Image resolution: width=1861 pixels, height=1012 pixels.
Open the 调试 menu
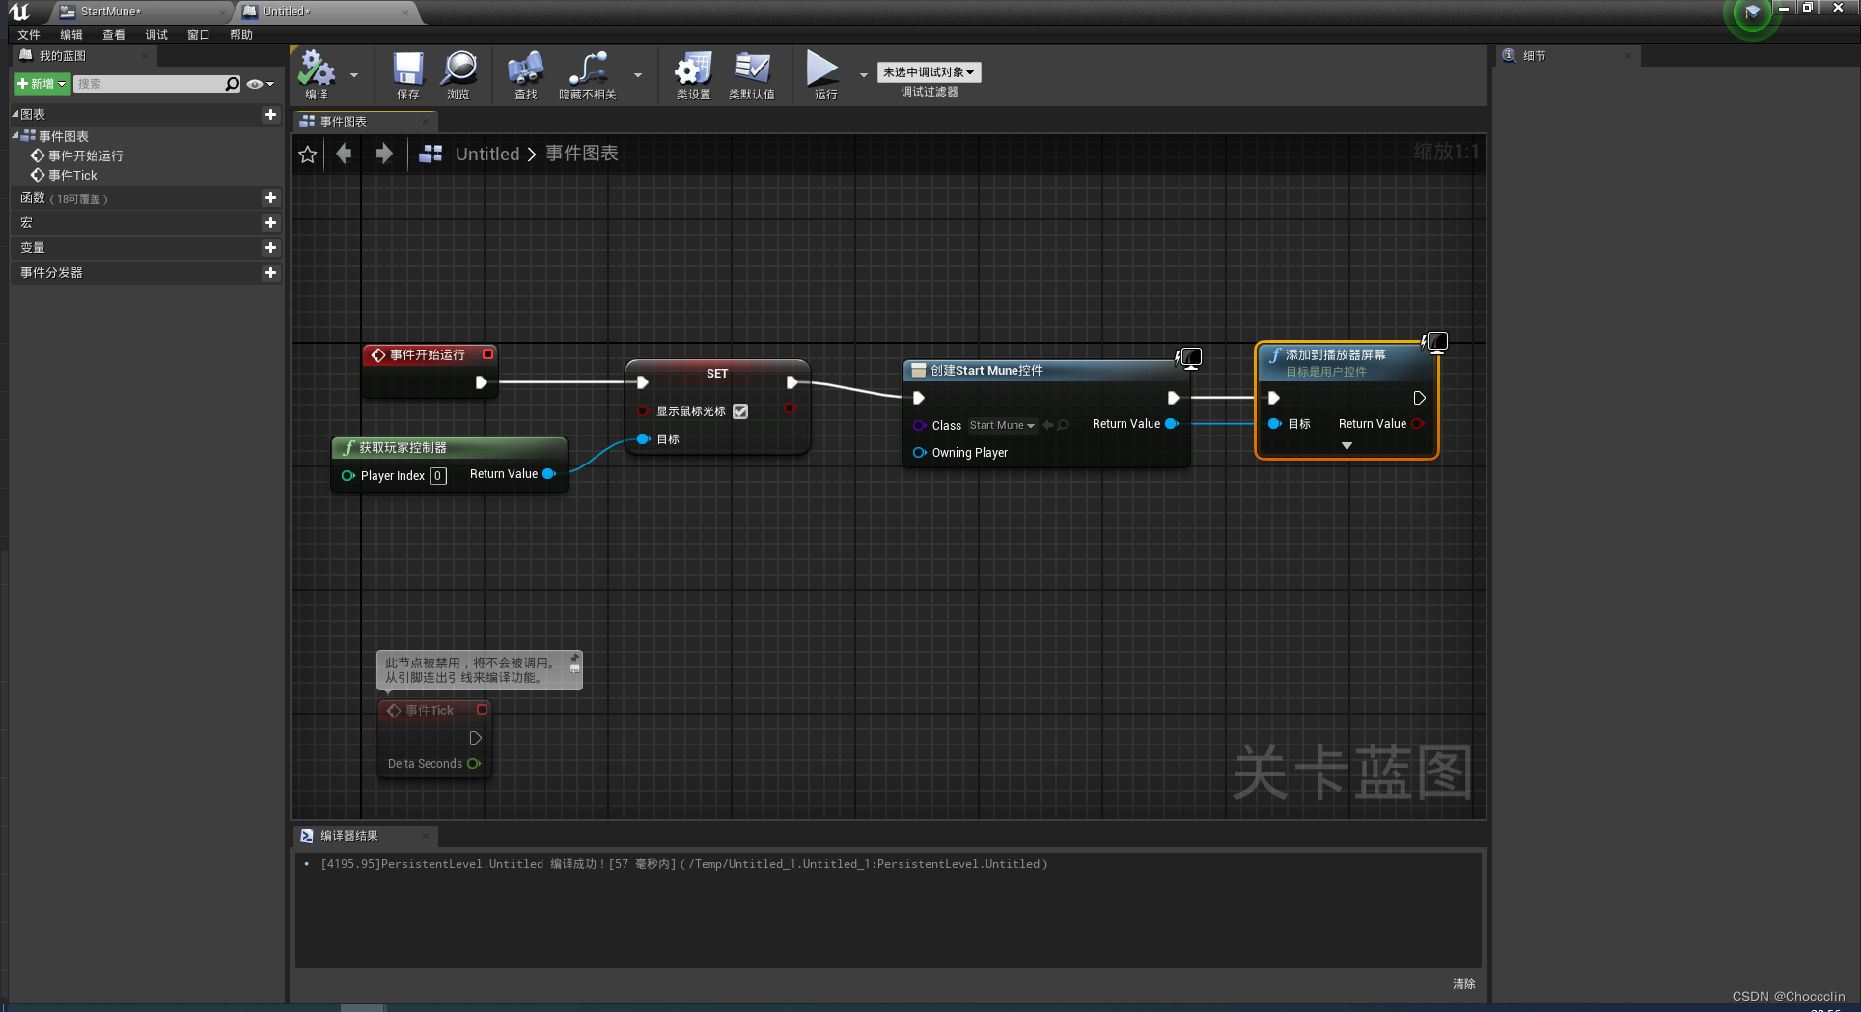[156, 35]
